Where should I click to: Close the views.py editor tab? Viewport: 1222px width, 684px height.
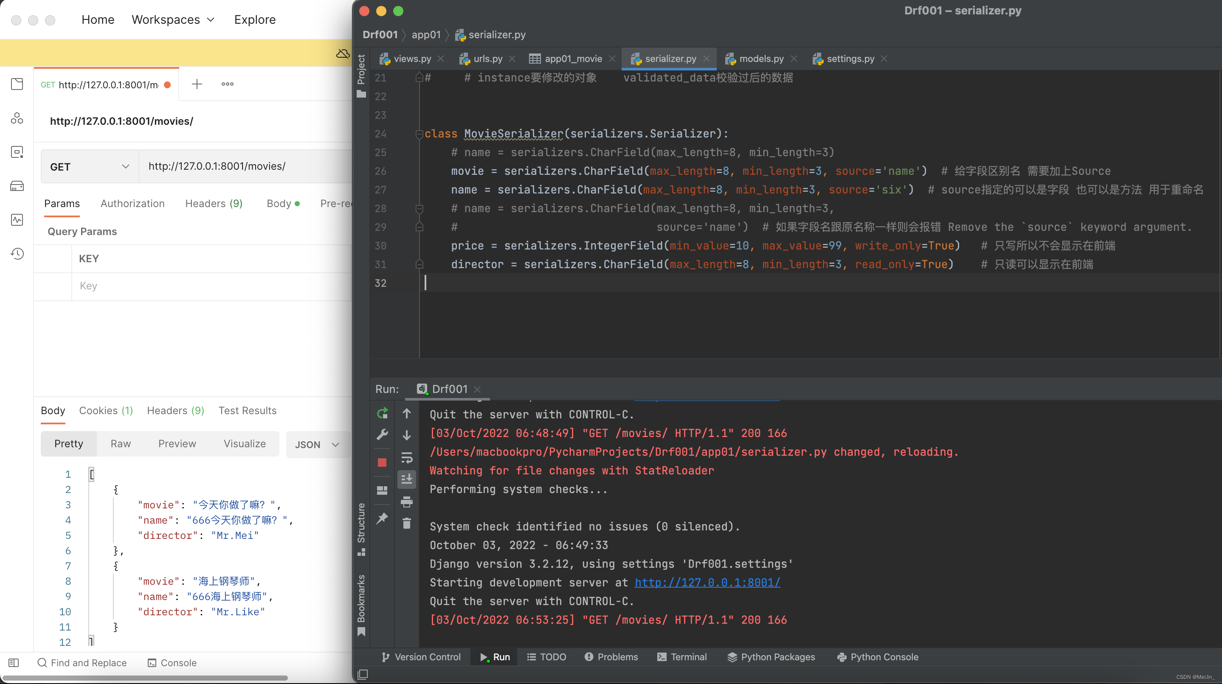pos(441,59)
